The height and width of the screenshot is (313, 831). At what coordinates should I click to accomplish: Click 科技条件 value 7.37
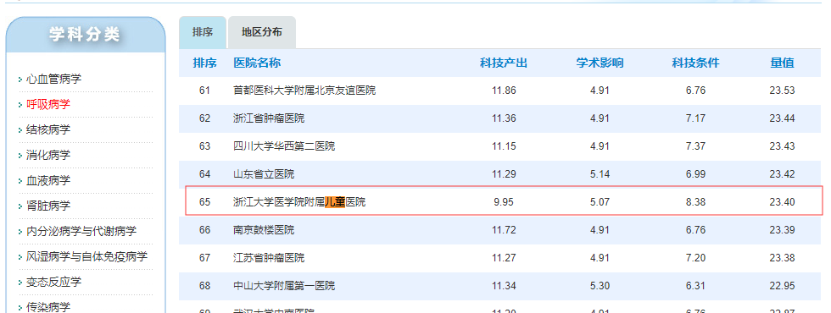696,146
